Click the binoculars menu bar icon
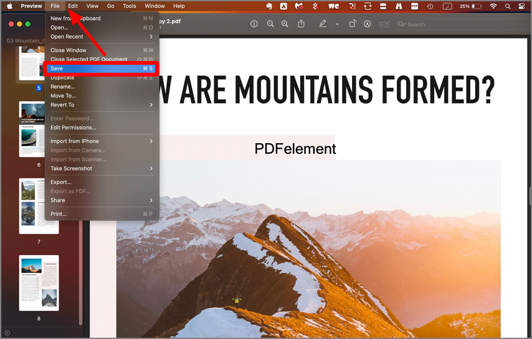 (x=399, y=6)
